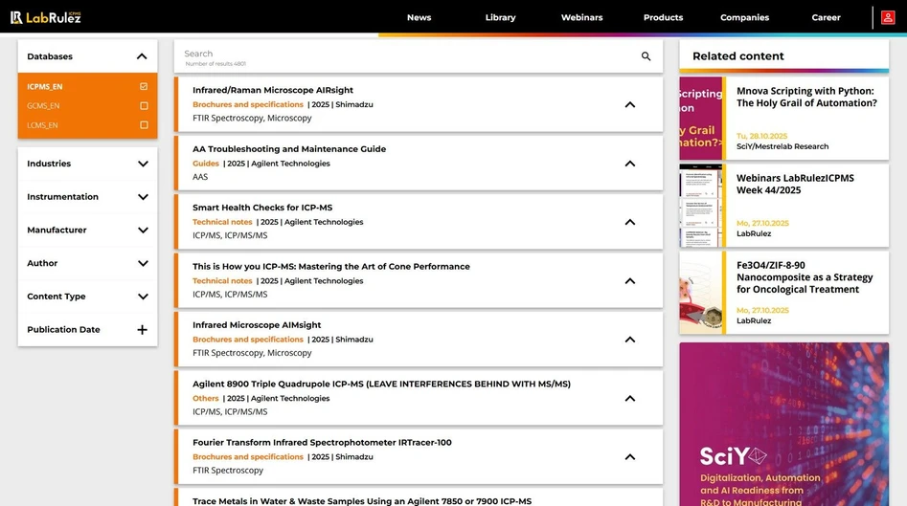Open Infrared/Raman Microscope AIRsight title

272,90
